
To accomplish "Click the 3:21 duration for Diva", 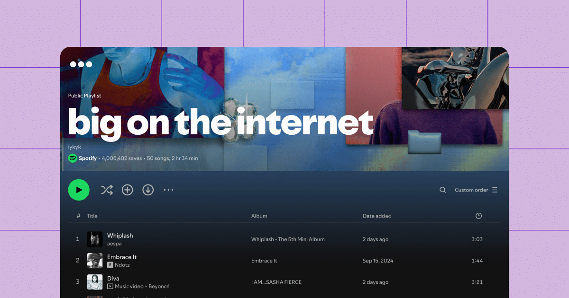I will [x=477, y=282].
